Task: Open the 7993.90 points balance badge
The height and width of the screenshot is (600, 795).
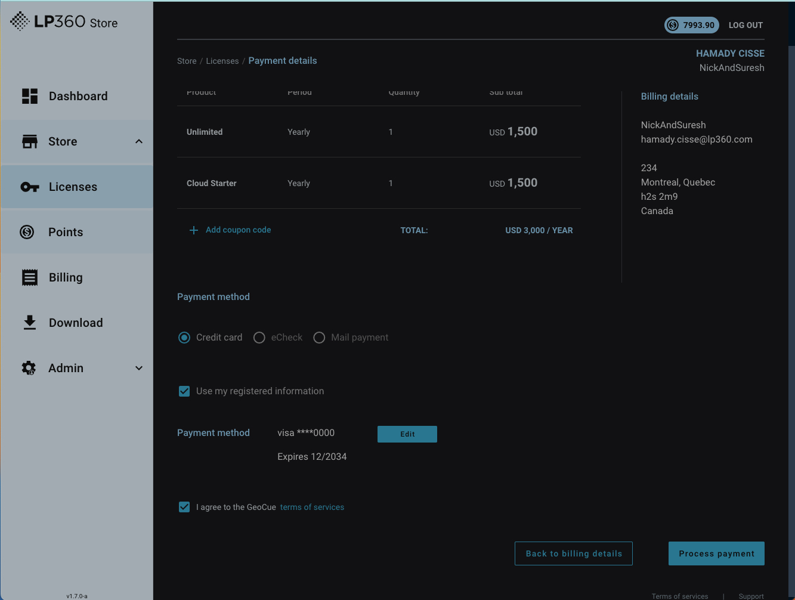Action: point(691,25)
